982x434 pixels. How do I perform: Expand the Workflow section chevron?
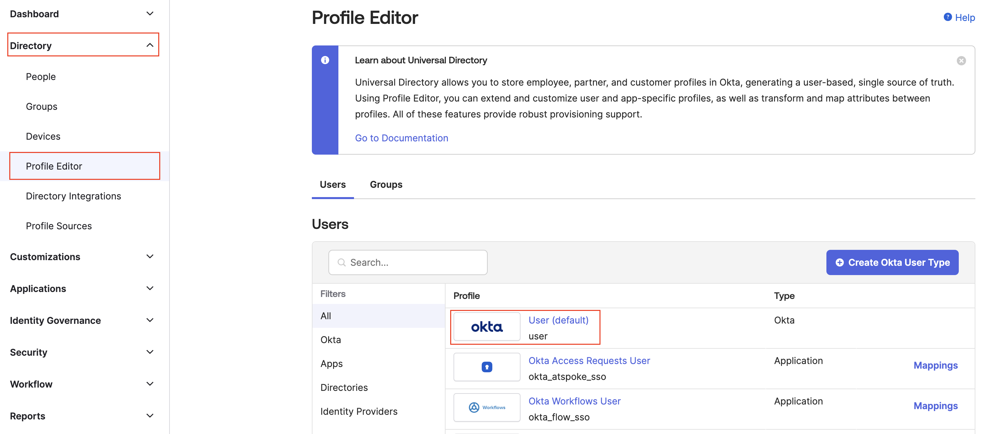[150, 384]
